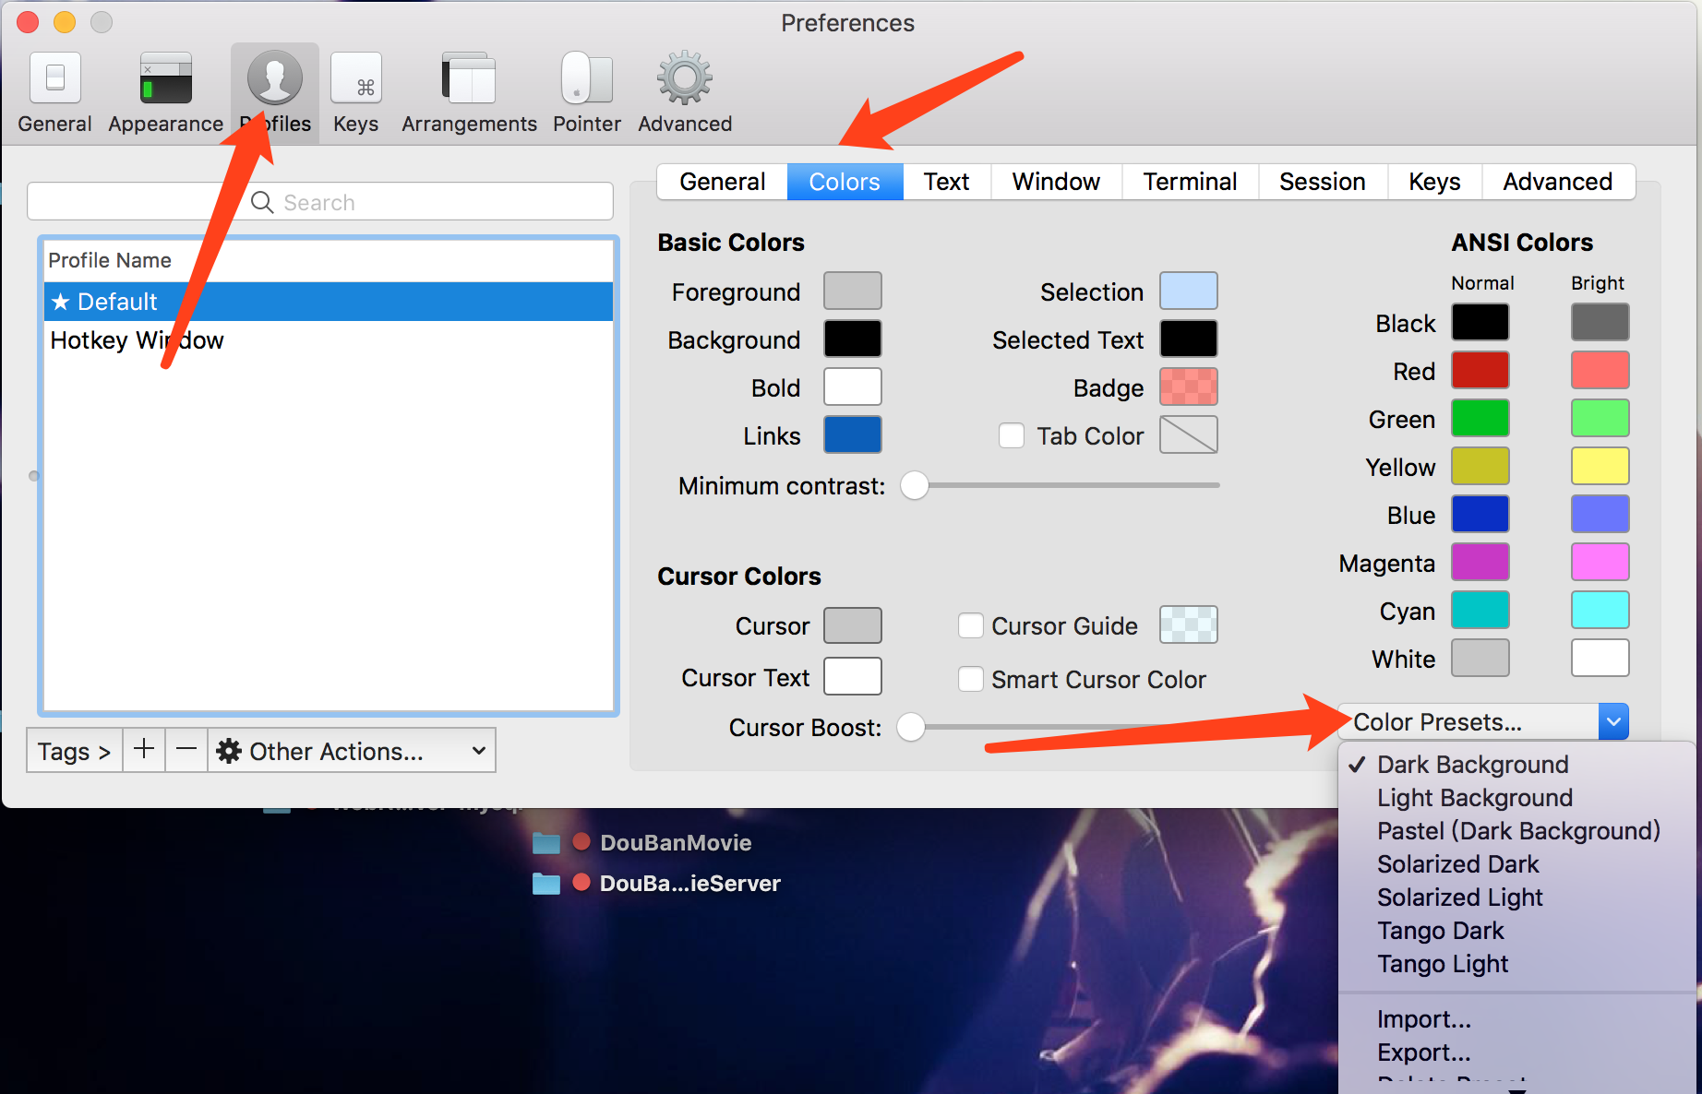This screenshot has height=1094, width=1702.
Task: Choose Import... from the presets menu
Action: 1423,1019
